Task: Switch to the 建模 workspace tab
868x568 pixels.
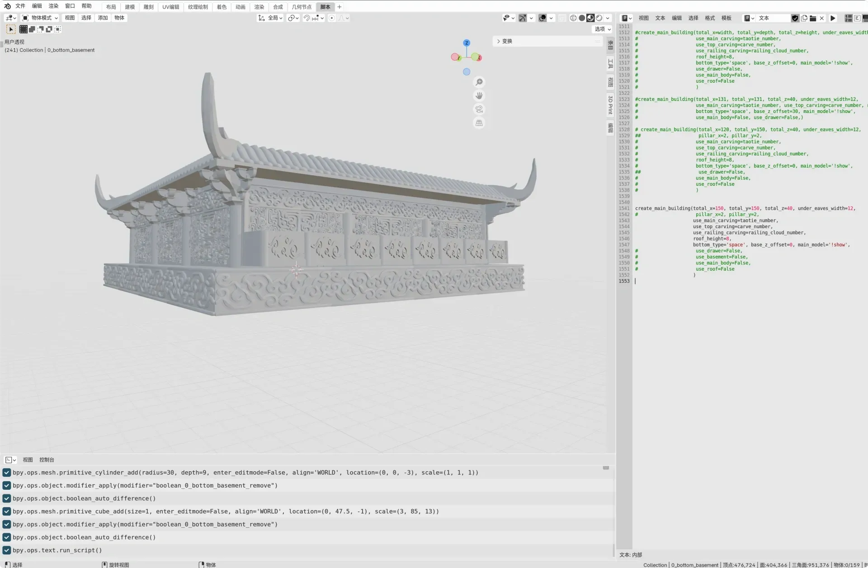Action: (x=130, y=7)
